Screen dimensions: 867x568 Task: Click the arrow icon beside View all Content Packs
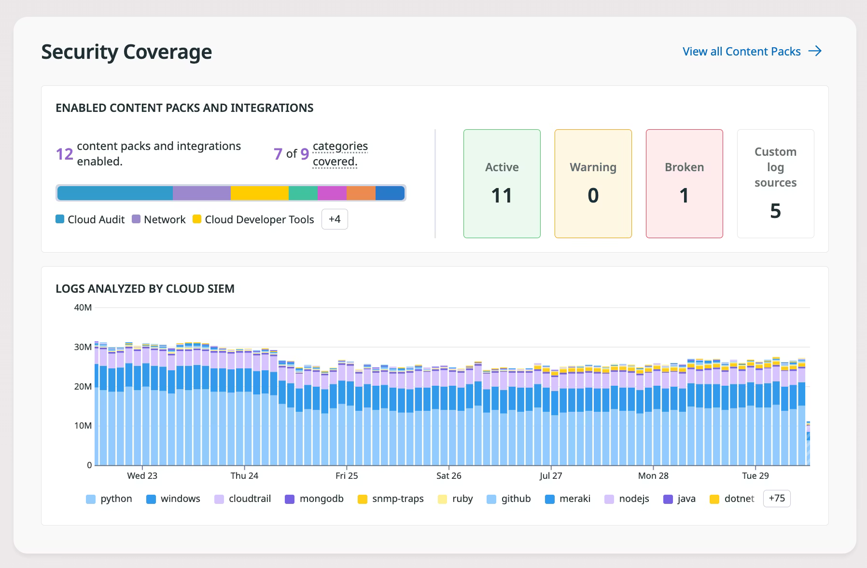815,51
